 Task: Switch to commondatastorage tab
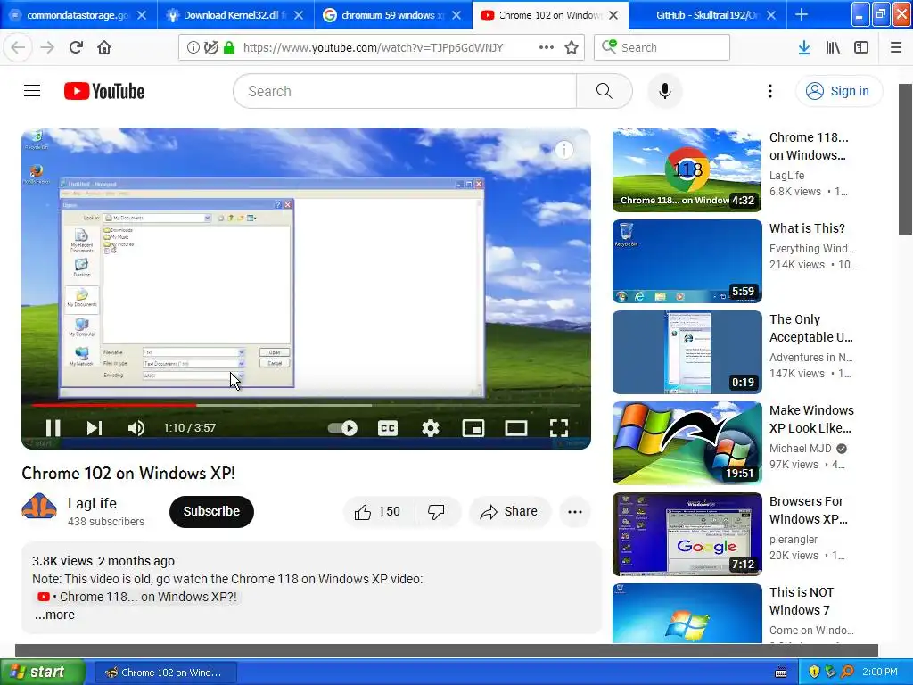78,15
